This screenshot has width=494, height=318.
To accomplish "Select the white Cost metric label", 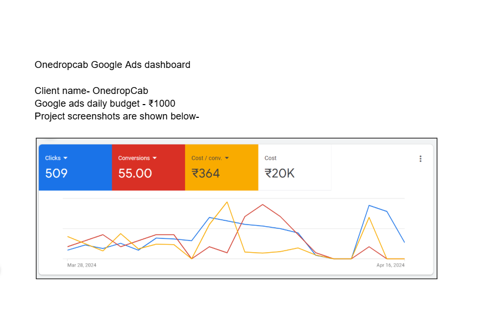I will click(270, 158).
